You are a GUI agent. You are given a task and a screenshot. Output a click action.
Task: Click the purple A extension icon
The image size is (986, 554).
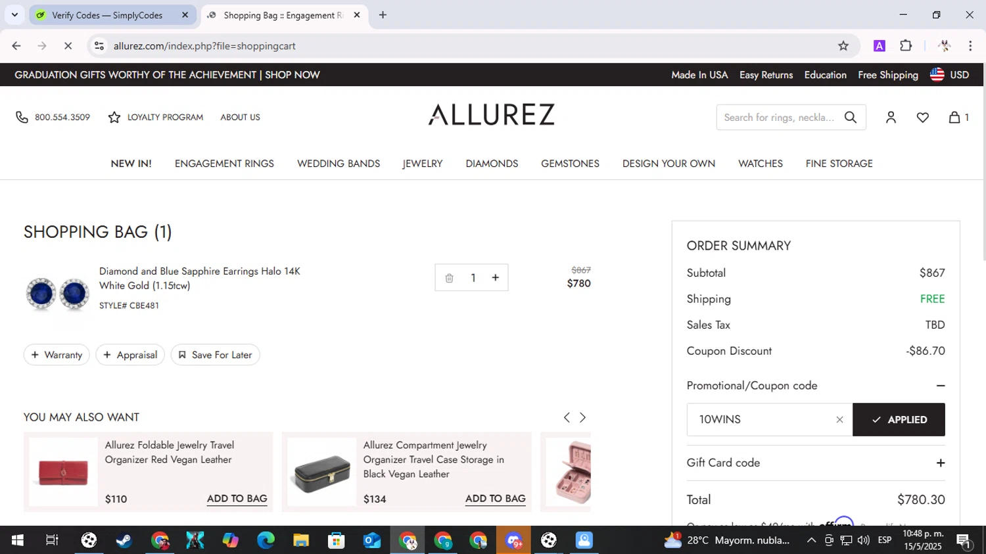click(880, 45)
